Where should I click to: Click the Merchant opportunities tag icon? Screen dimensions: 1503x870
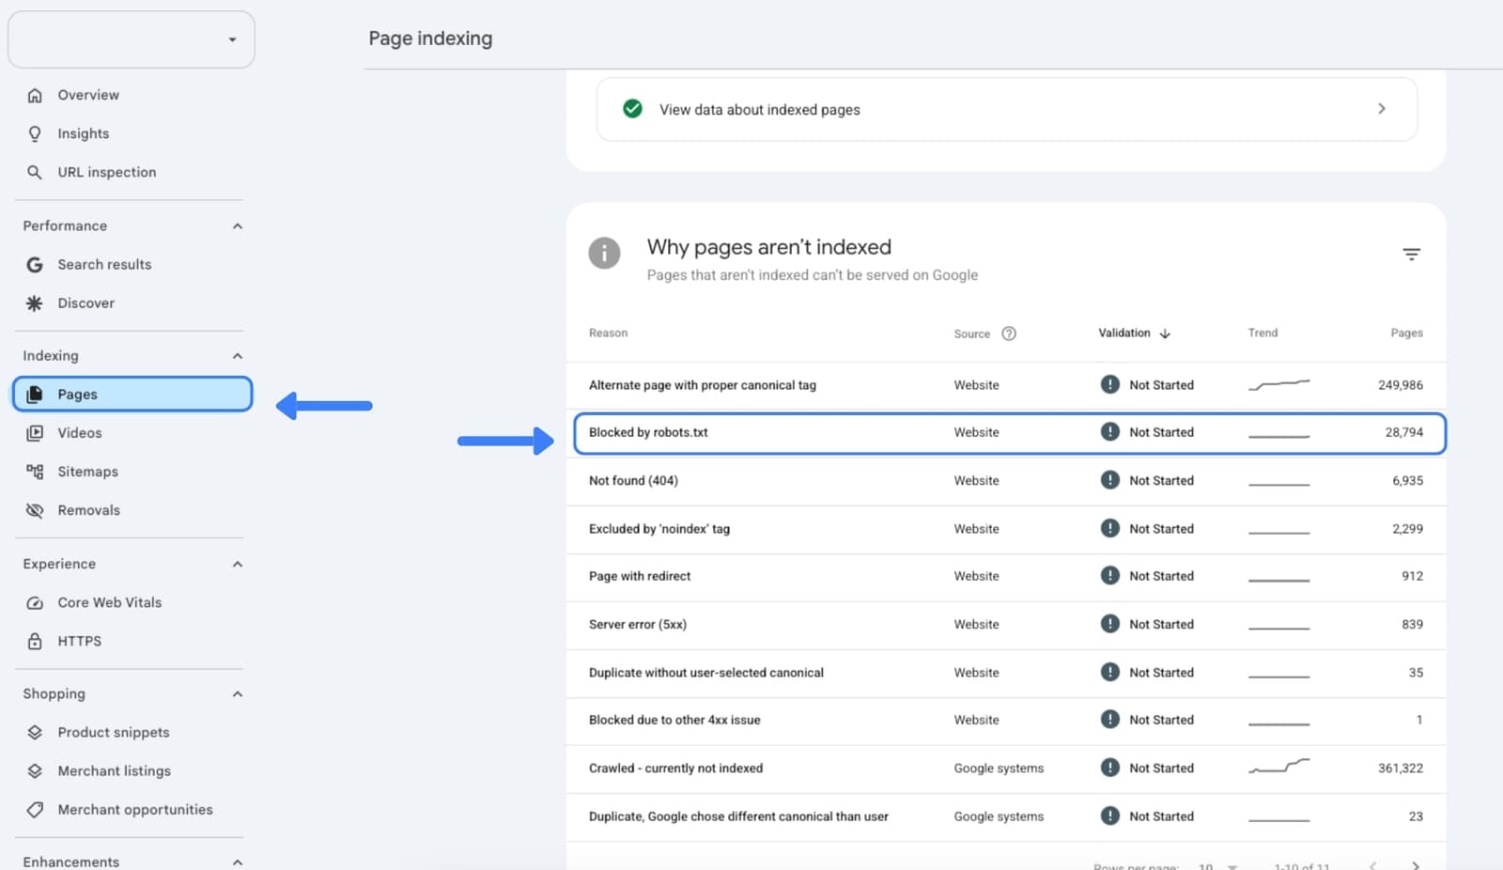tap(35, 810)
